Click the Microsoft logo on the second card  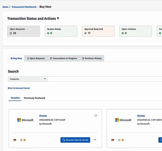point(123,120)
